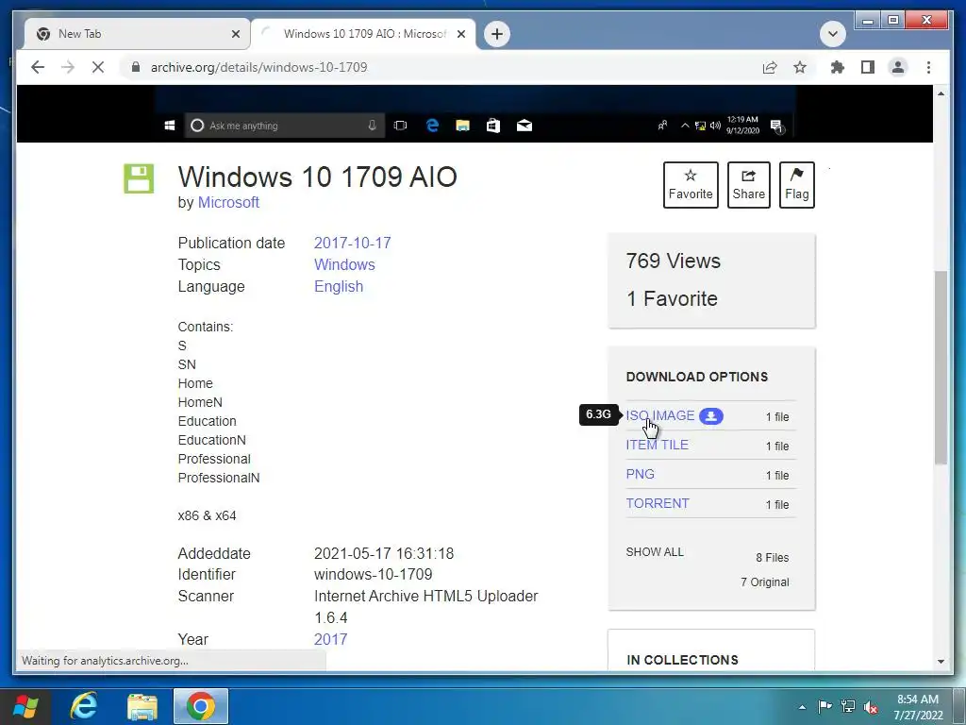966x725 pixels.
Task: Launch Internet Explorer from taskbar
Action: 84,706
